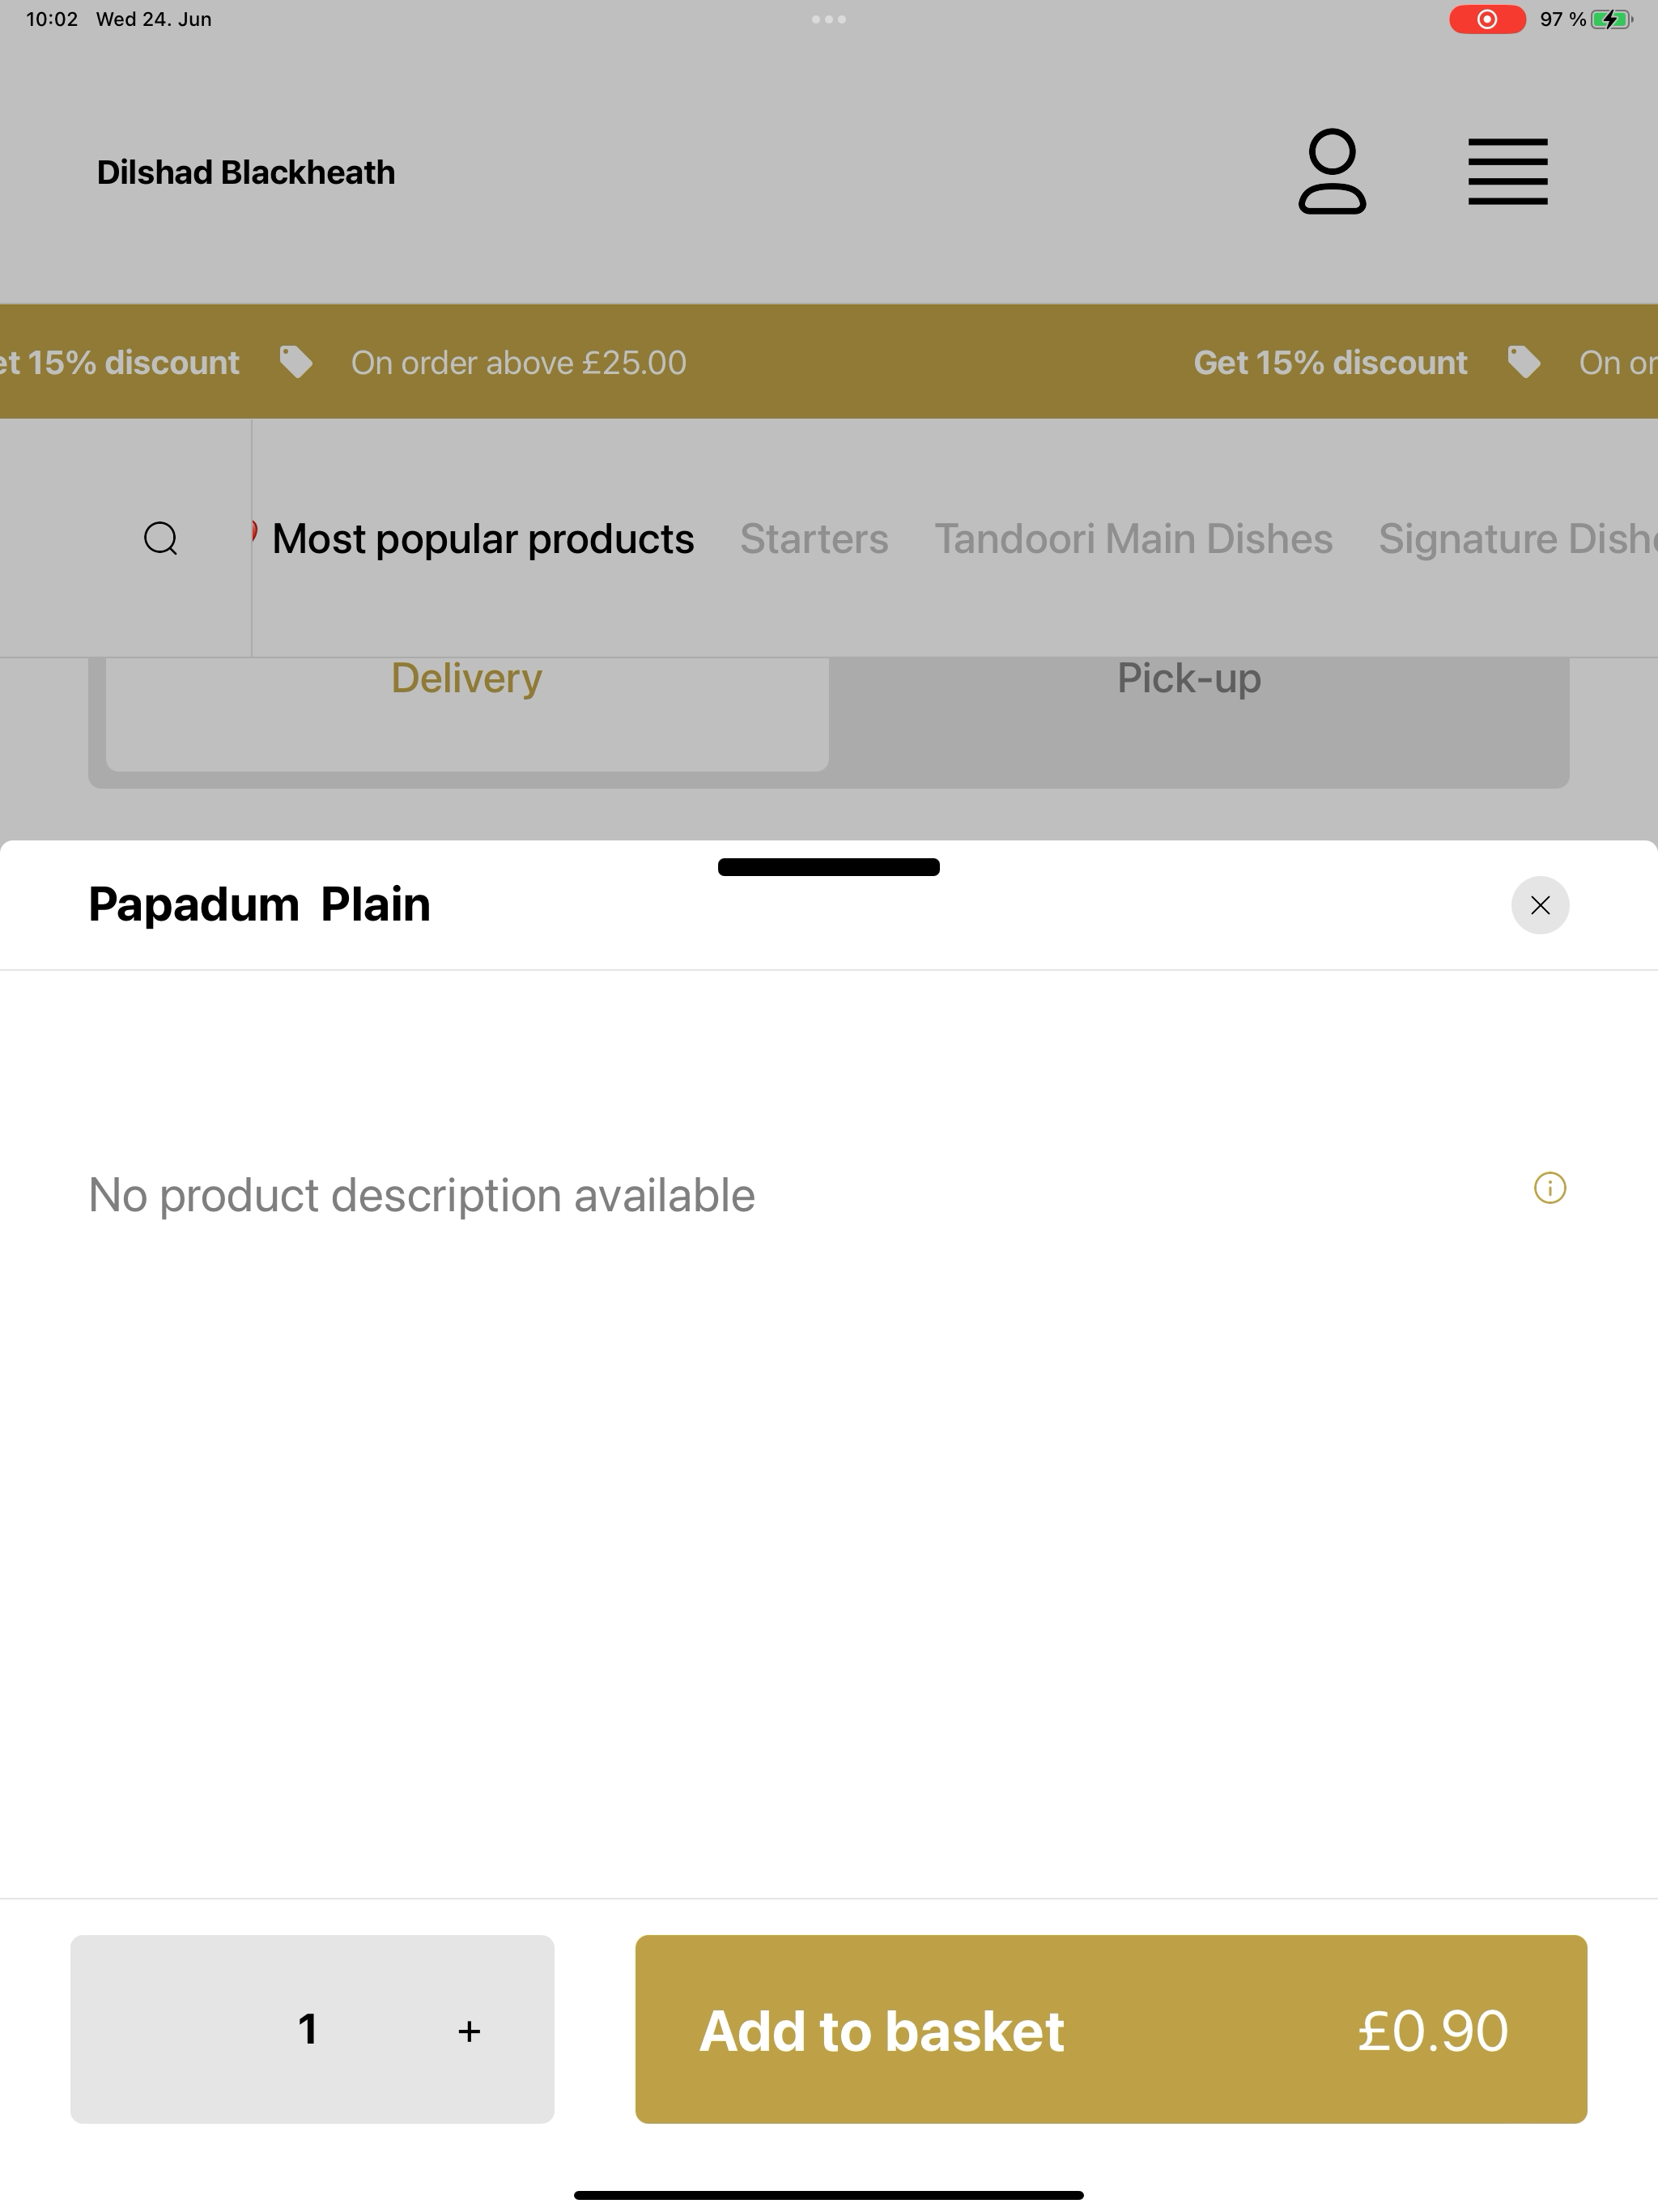This screenshot has width=1658, height=2212.
Task: Tap the Dilshad Blackheath restaurant name
Action: point(246,172)
